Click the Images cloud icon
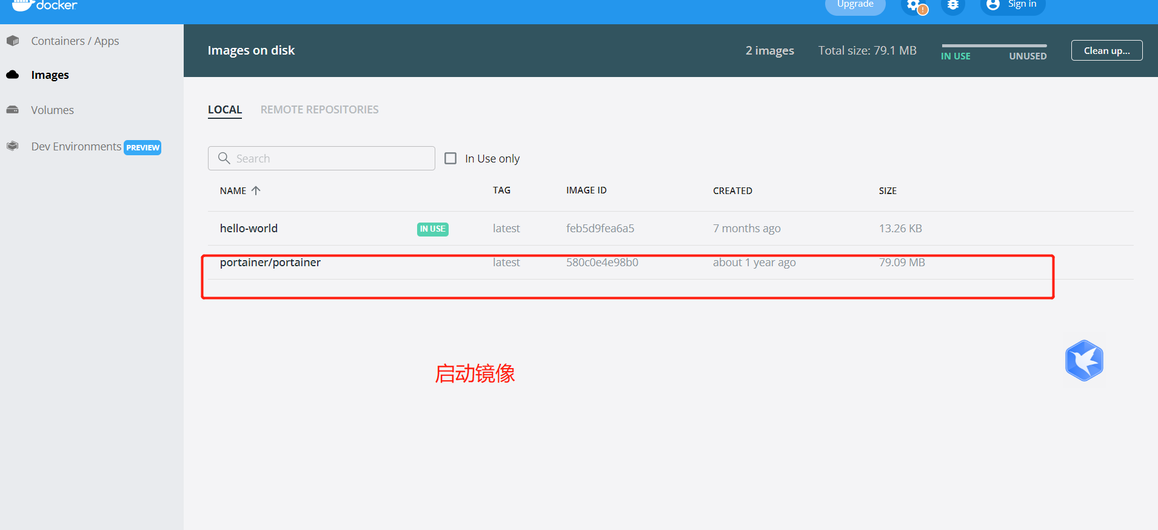Viewport: 1158px width, 530px height. pos(13,75)
